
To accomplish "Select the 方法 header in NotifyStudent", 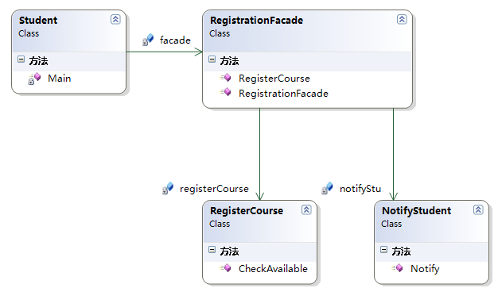I will pos(401,251).
